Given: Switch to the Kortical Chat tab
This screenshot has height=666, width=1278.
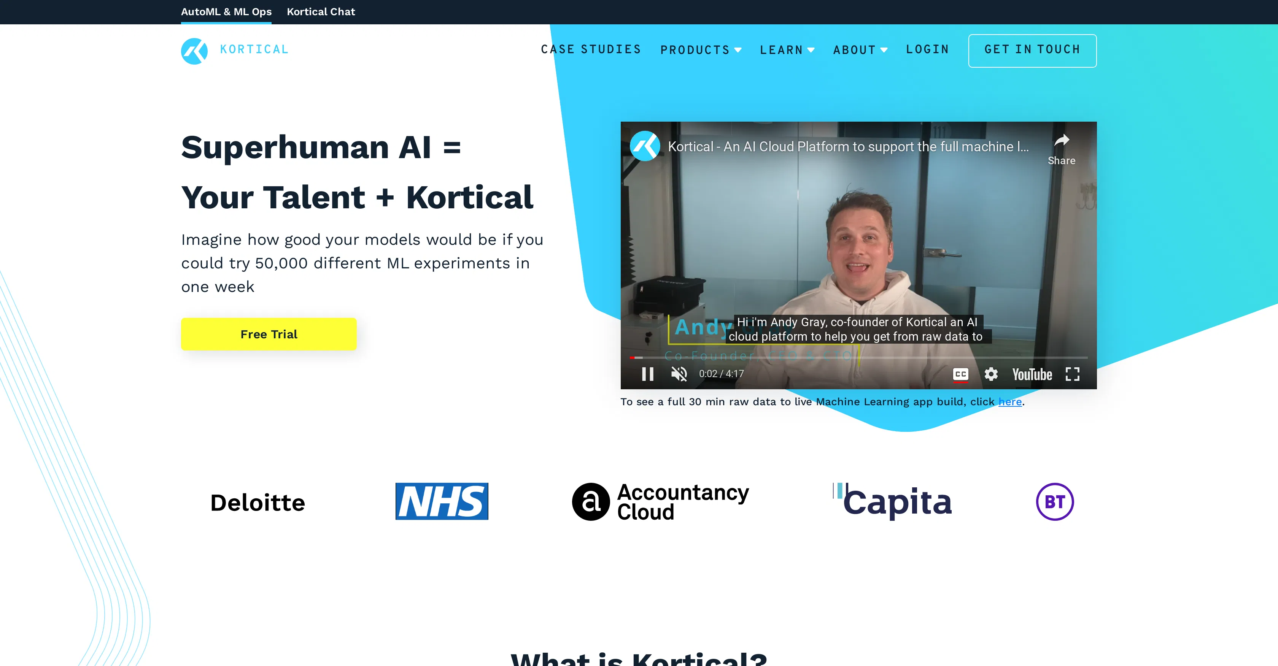Looking at the screenshot, I should [x=321, y=11].
